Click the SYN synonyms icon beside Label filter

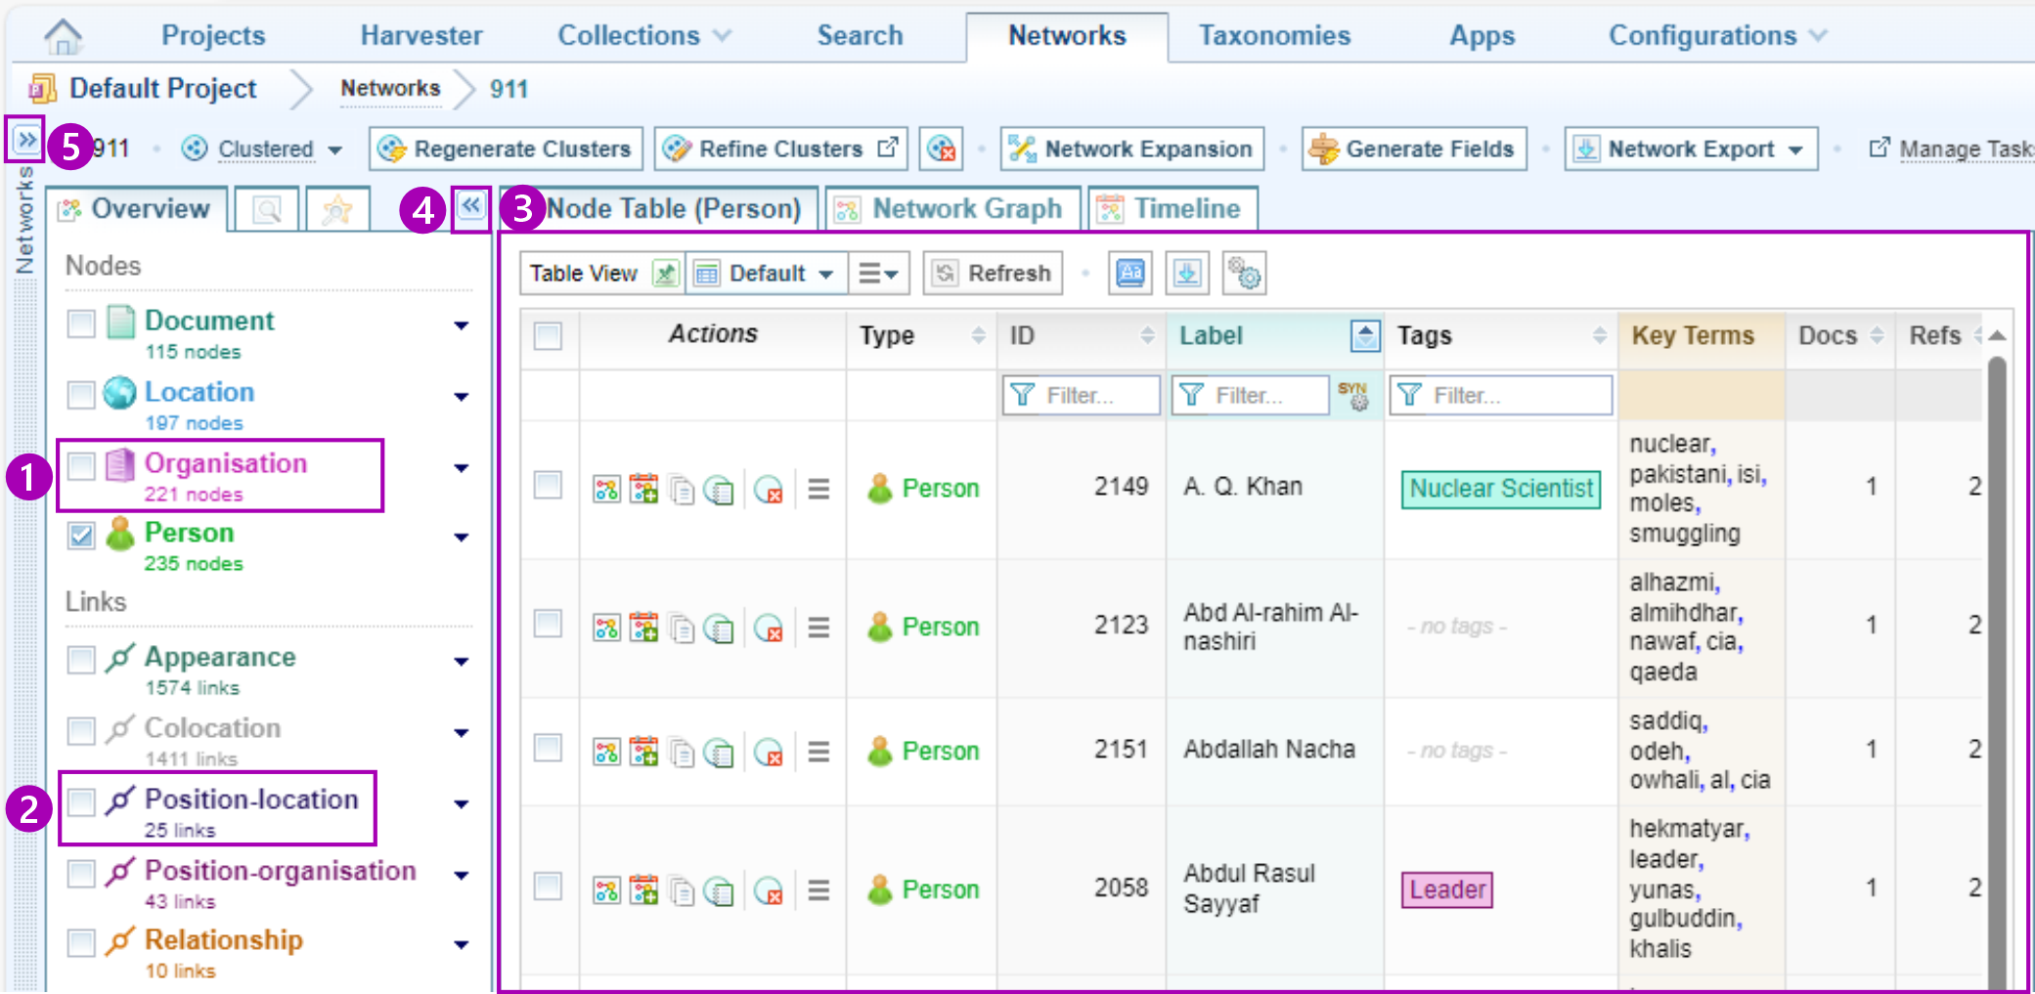tap(1353, 395)
